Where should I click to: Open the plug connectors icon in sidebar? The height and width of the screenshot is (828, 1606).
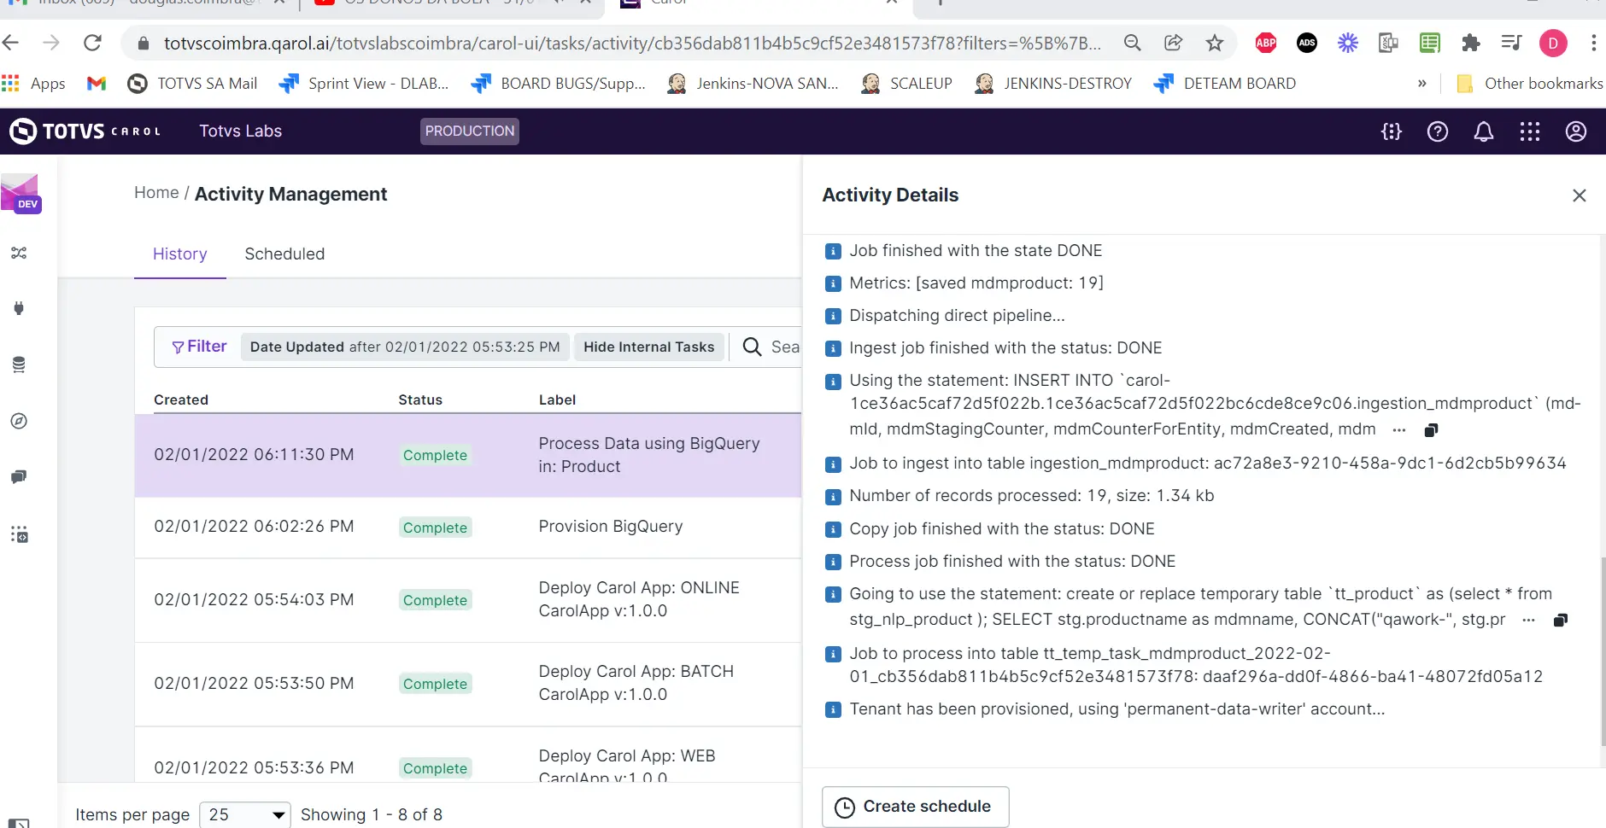(x=19, y=308)
